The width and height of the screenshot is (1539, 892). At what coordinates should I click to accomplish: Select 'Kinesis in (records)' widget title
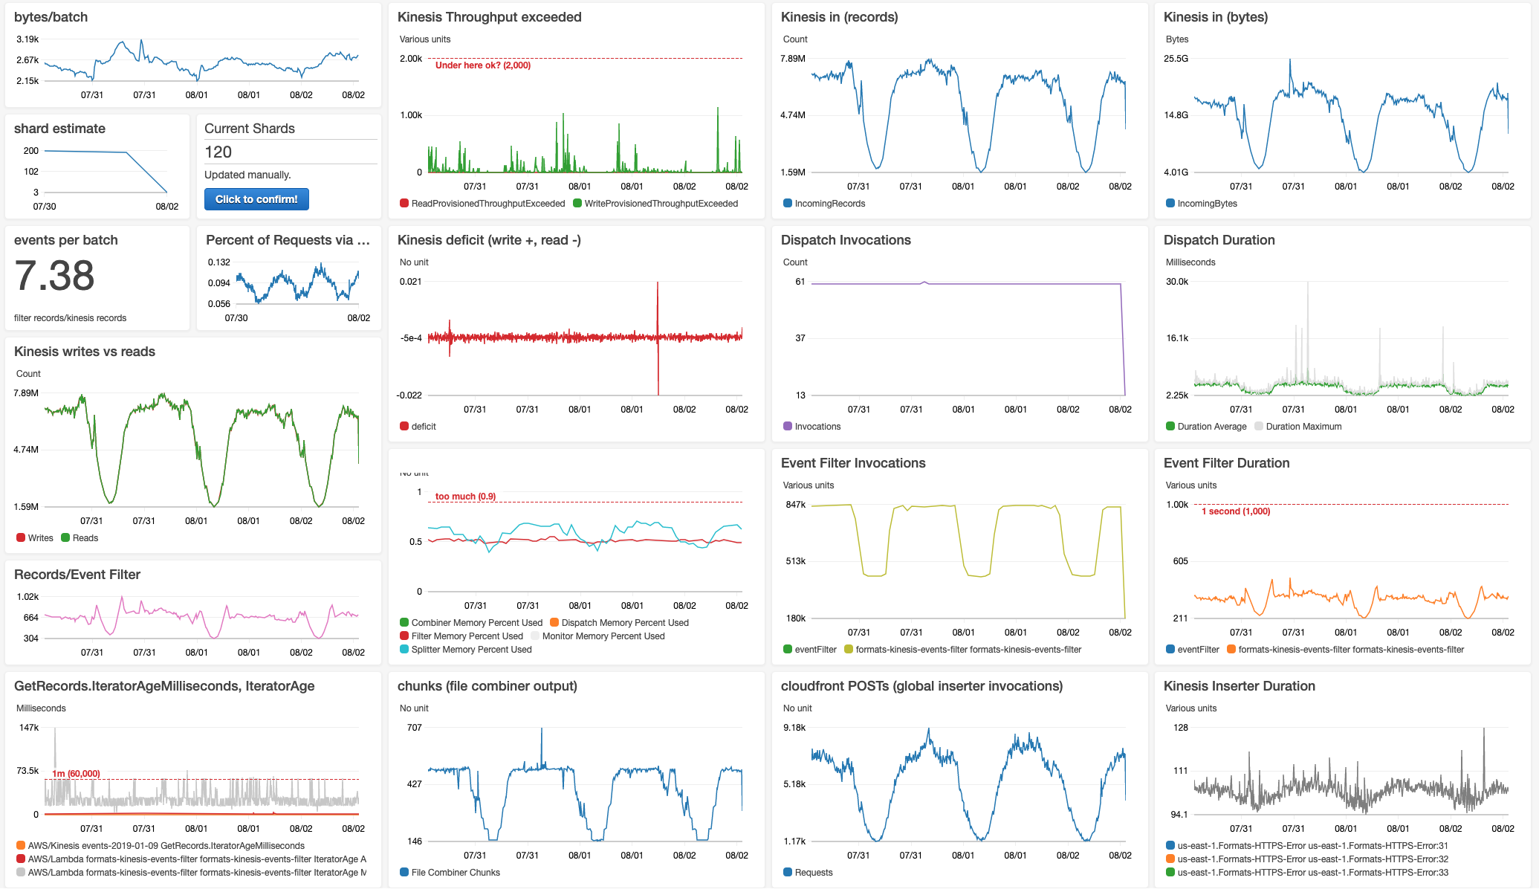(x=840, y=17)
